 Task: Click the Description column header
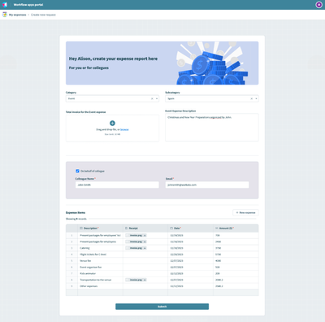tap(100, 228)
